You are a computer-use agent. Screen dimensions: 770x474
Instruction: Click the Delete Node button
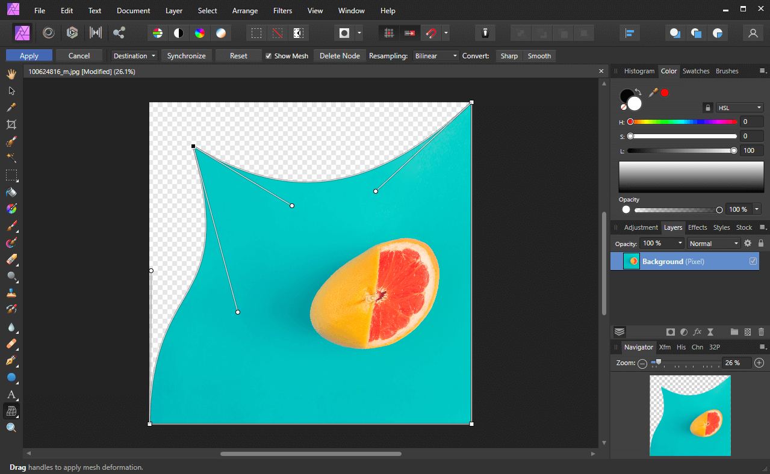(x=340, y=56)
